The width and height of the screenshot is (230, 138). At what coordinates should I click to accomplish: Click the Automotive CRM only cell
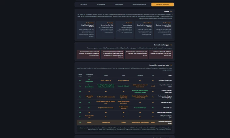click(89, 117)
